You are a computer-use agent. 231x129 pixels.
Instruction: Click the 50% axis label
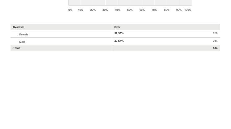130,10
